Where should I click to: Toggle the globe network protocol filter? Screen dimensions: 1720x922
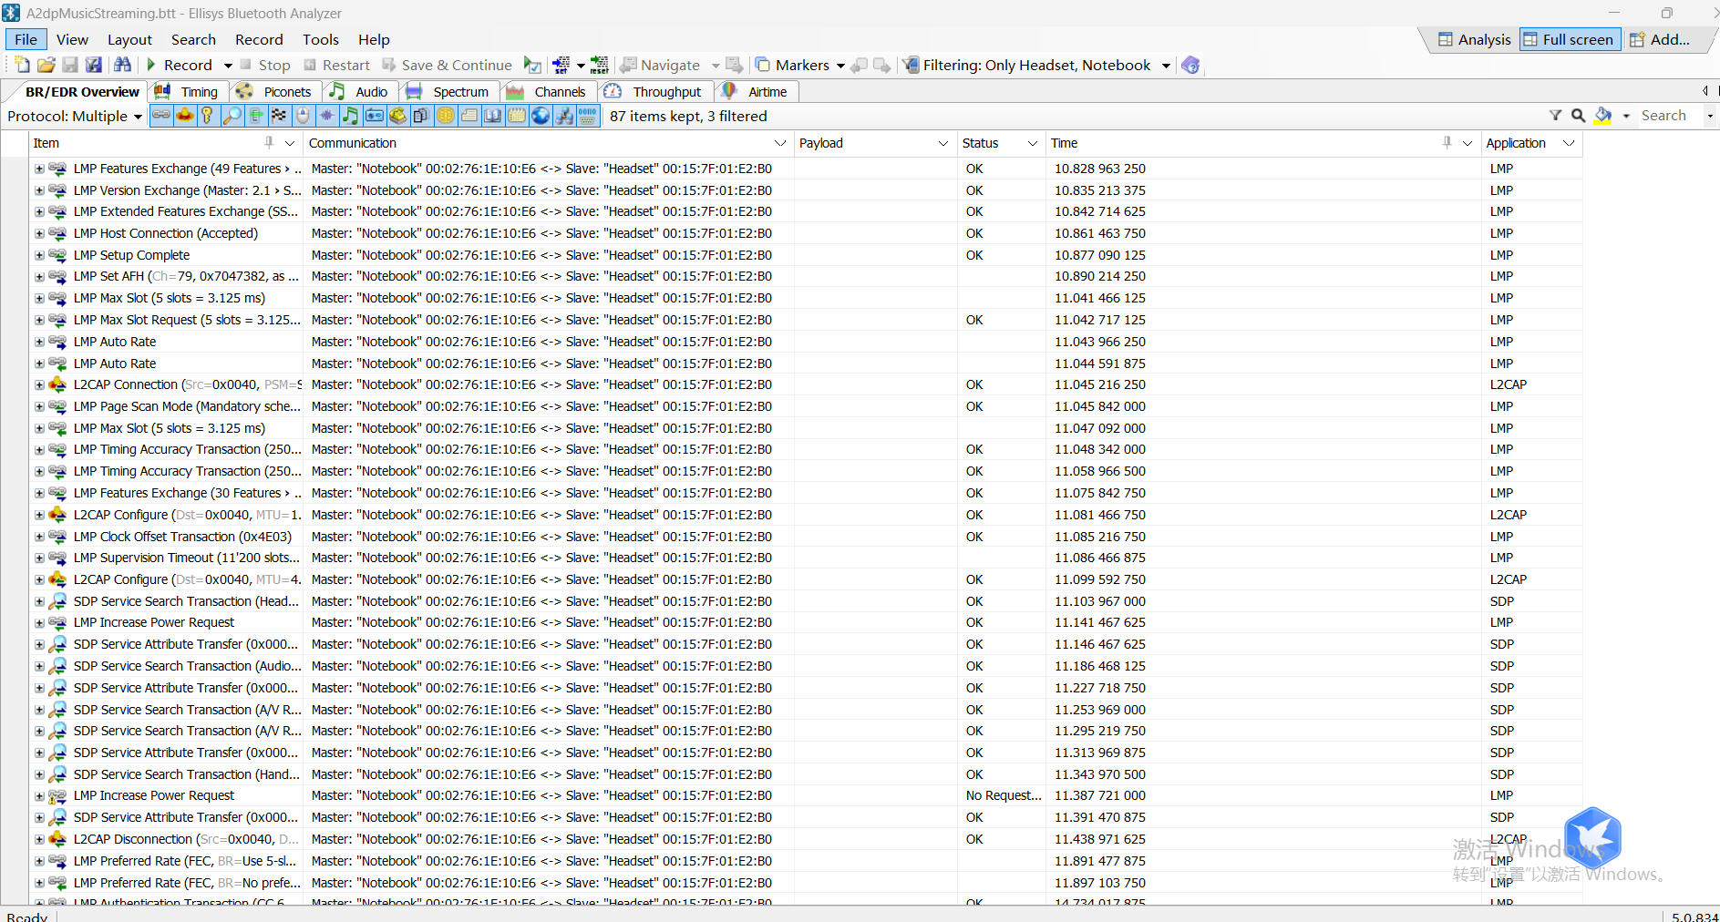point(541,116)
